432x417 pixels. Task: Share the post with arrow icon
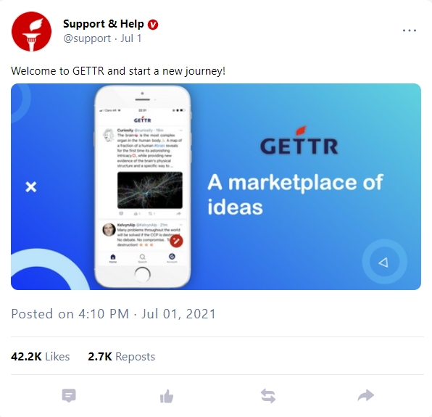pyautogui.click(x=366, y=395)
